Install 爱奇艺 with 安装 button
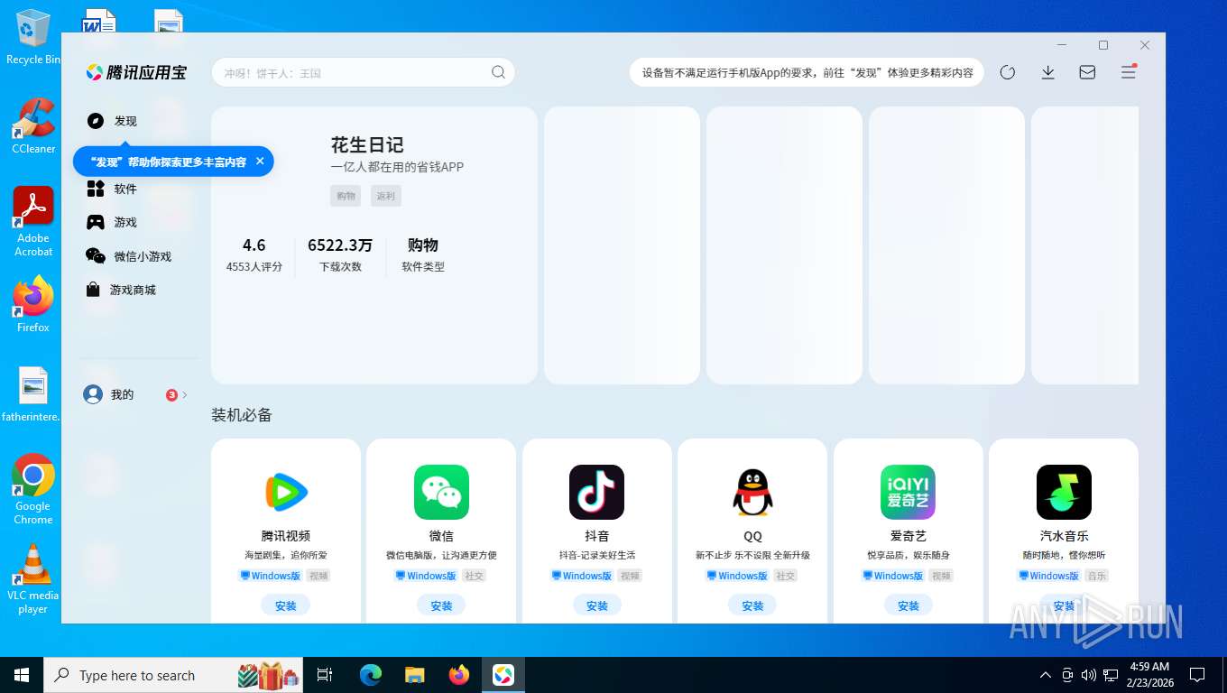Screen dimensions: 1227x693 pyautogui.click(x=909, y=605)
